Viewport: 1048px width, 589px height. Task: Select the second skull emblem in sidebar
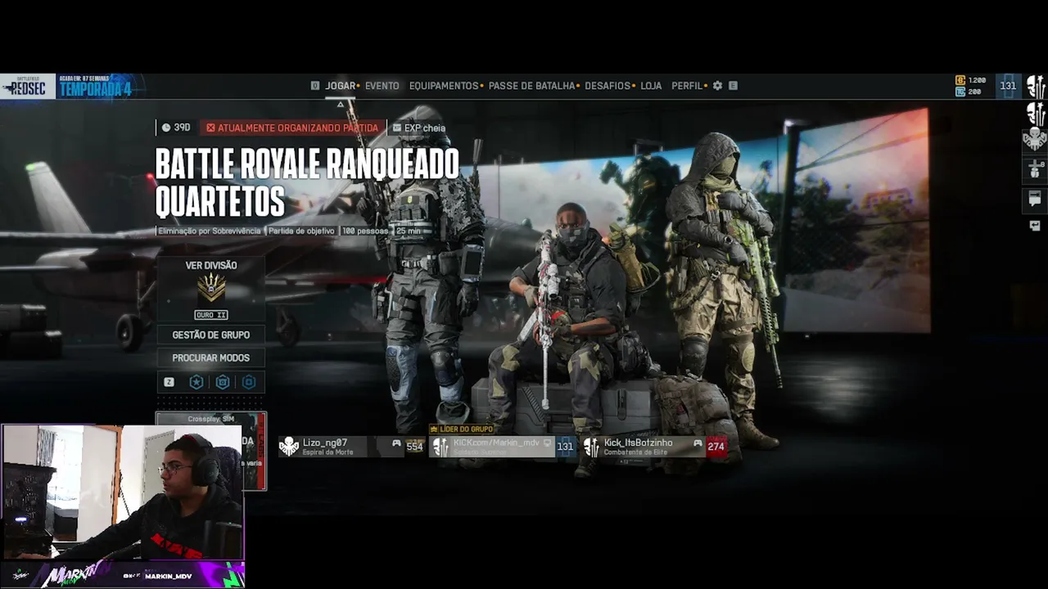(1036, 114)
